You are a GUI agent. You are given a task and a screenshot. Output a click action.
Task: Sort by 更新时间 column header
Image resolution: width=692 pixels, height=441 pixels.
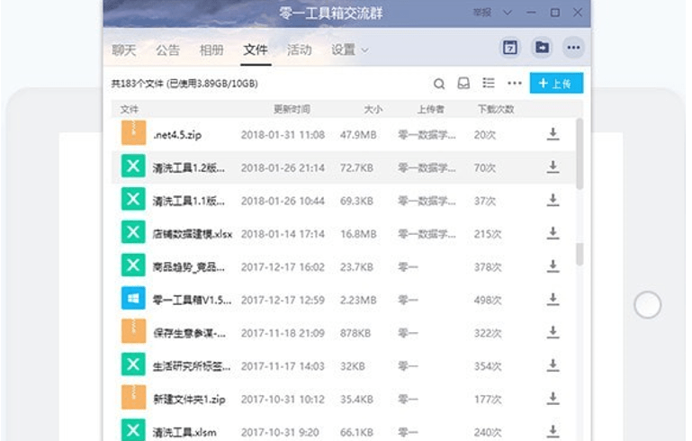[x=292, y=109]
